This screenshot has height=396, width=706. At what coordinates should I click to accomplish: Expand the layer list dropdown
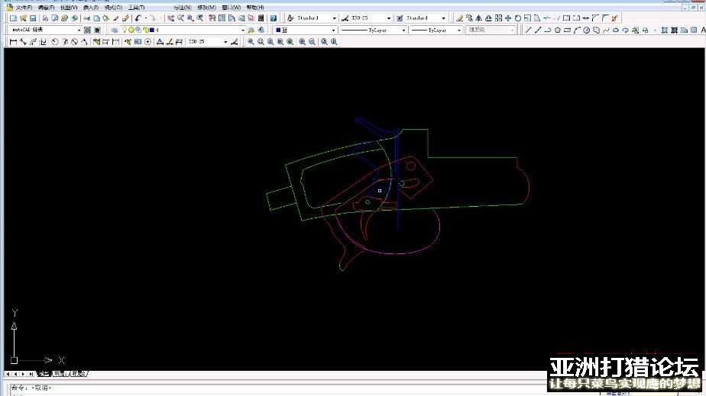pyautogui.click(x=243, y=30)
